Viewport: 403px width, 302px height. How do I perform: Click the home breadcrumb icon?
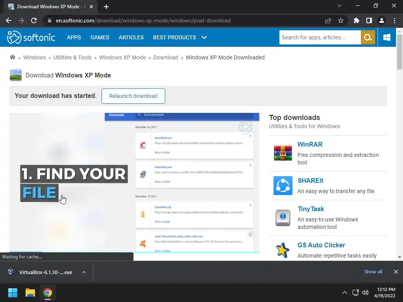12,57
